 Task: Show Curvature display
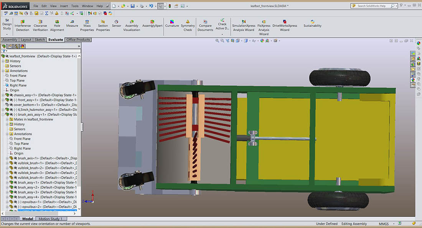point(172,24)
